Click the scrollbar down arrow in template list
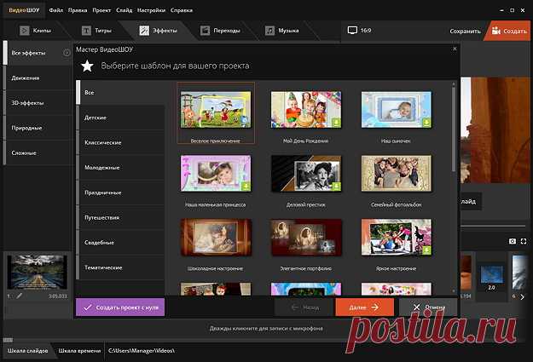The height and width of the screenshot is (362, 533). click(454, 291)
